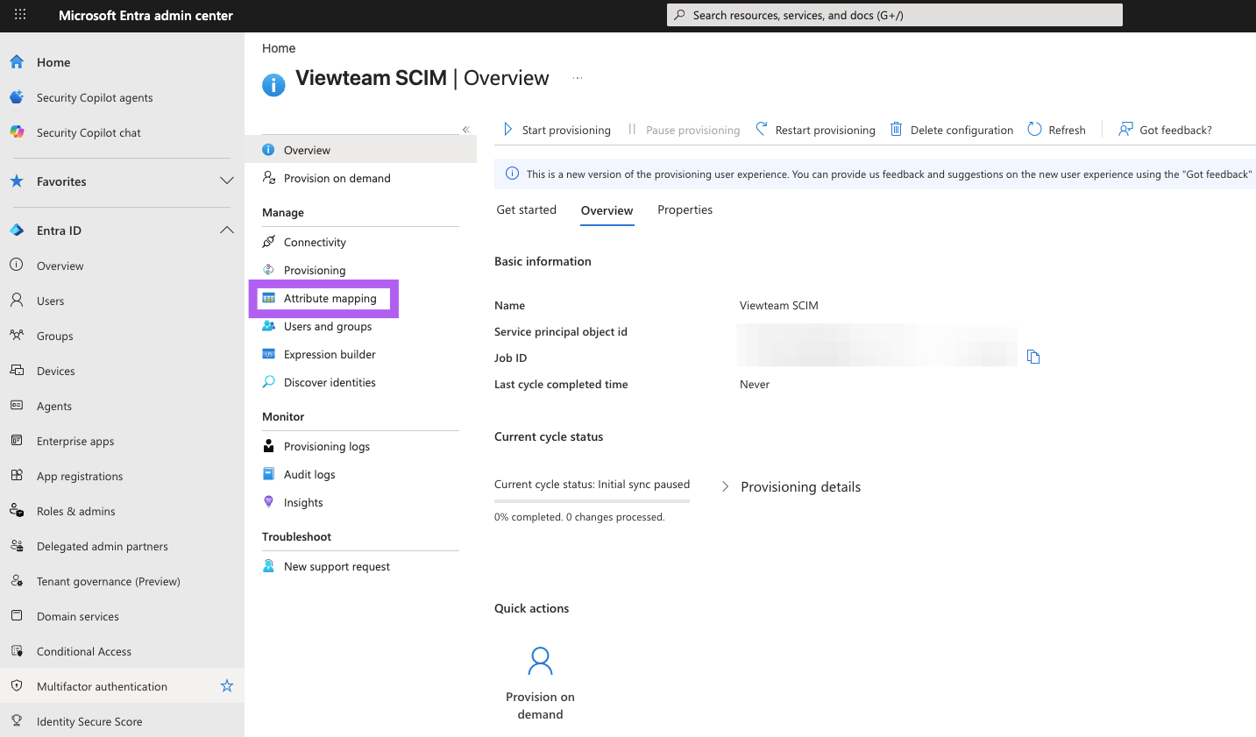Click Start provisioning in the toolbar
The width and height of the screenshot is (1256, 737).
point(557,130)
